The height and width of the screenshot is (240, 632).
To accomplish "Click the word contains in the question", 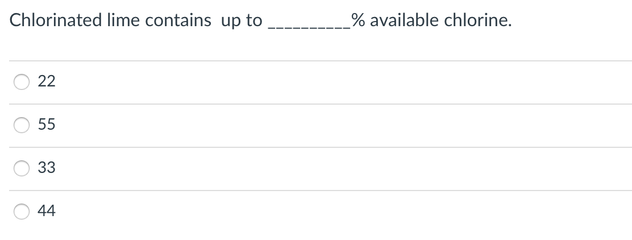I will (178, 20).
